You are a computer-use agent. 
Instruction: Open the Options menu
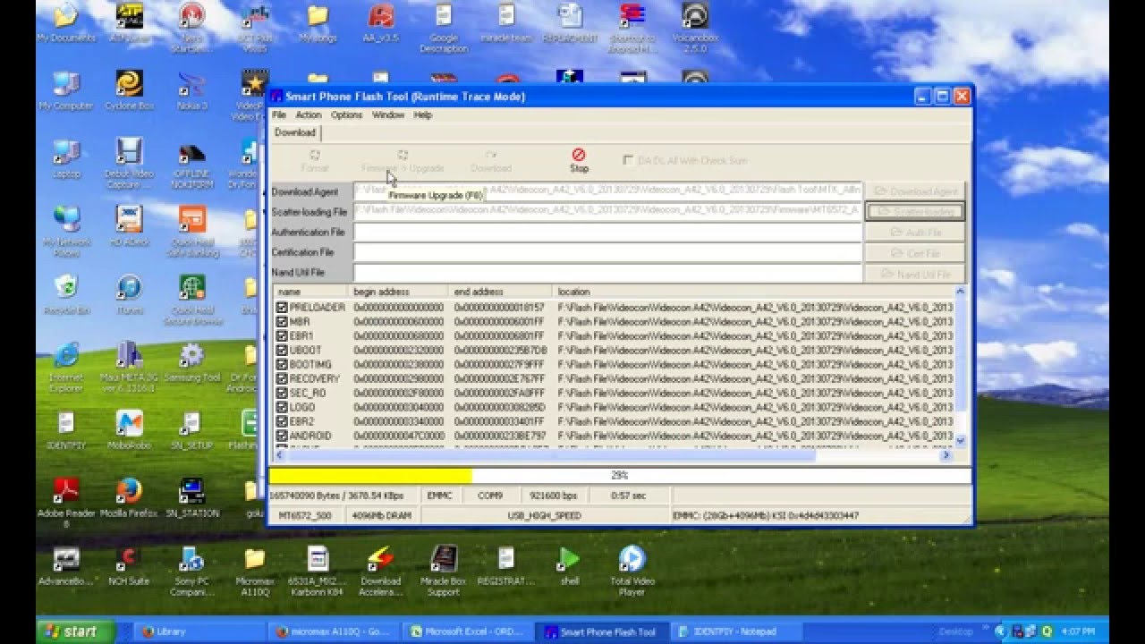347,114
